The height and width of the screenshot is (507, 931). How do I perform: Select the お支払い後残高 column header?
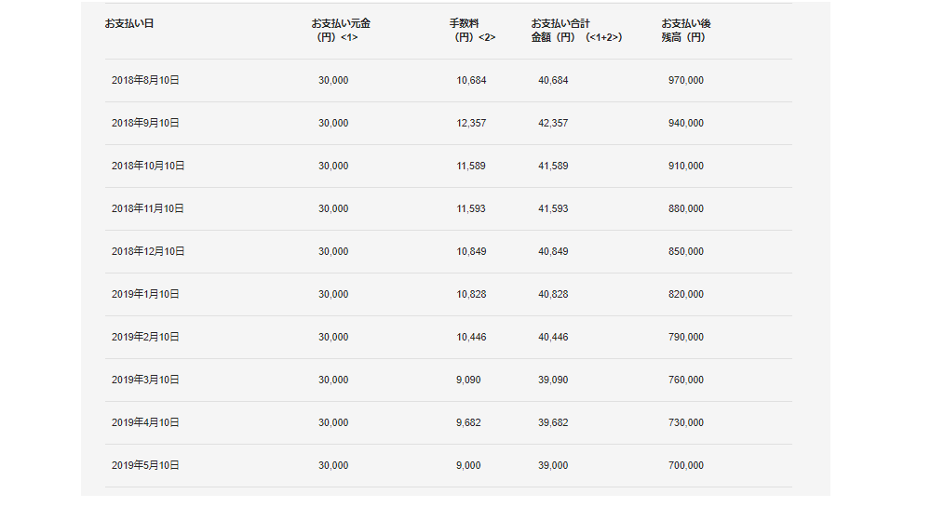click(685, 30)
